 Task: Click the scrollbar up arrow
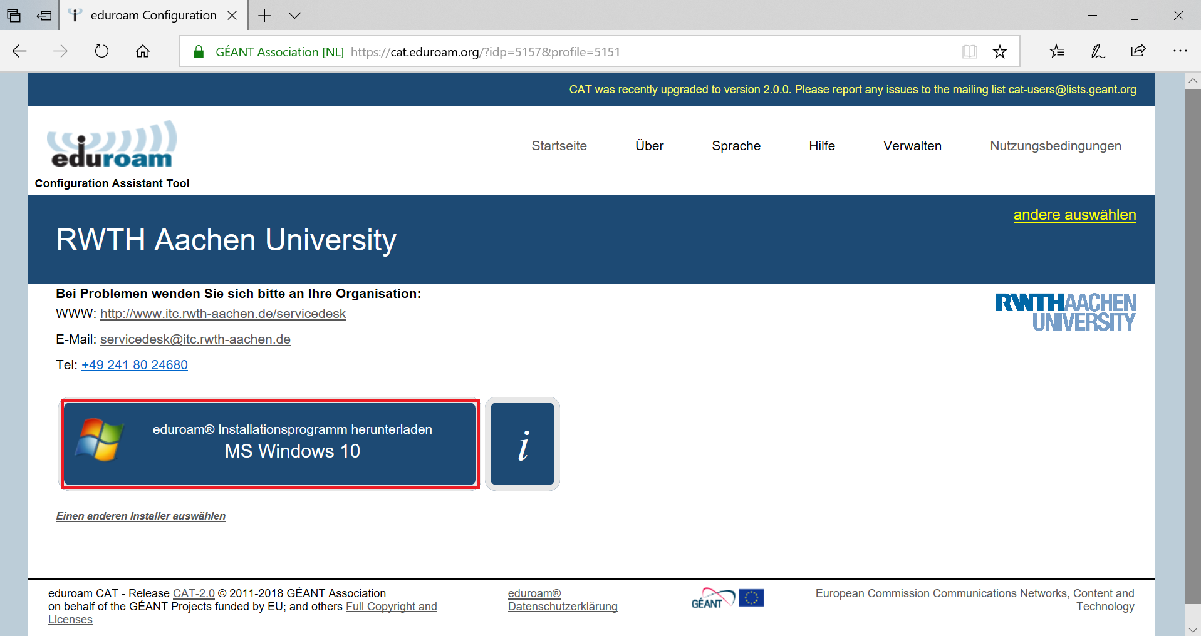click(1193, 81)
